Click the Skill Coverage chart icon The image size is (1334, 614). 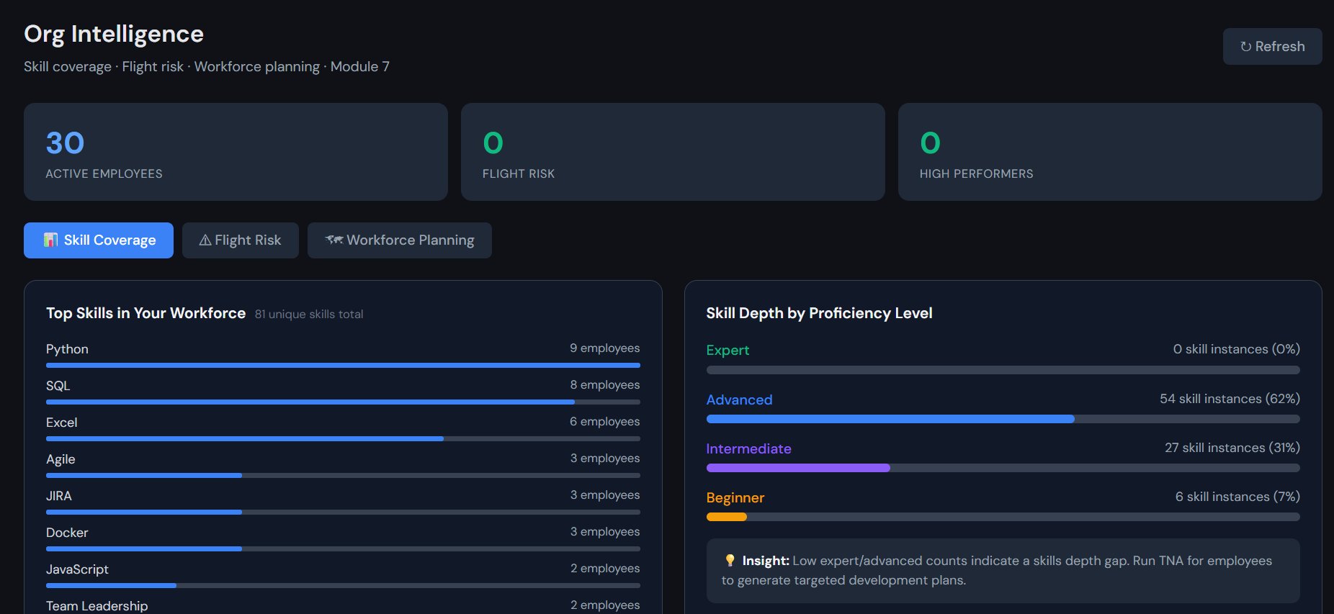tap(50, 240)
